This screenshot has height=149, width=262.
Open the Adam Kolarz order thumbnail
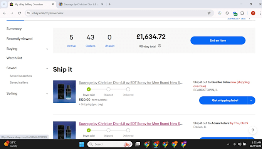point(64,130)
